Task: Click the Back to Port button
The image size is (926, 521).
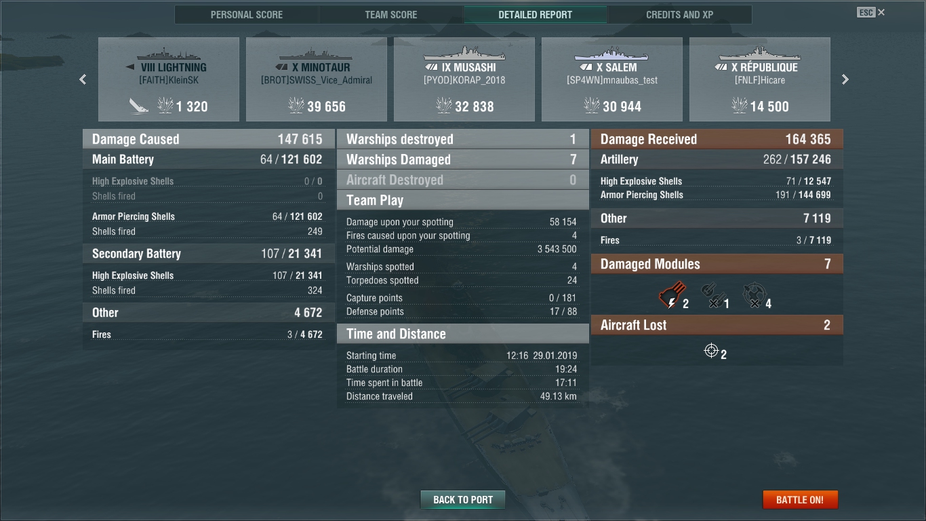Action: (463, 500)
